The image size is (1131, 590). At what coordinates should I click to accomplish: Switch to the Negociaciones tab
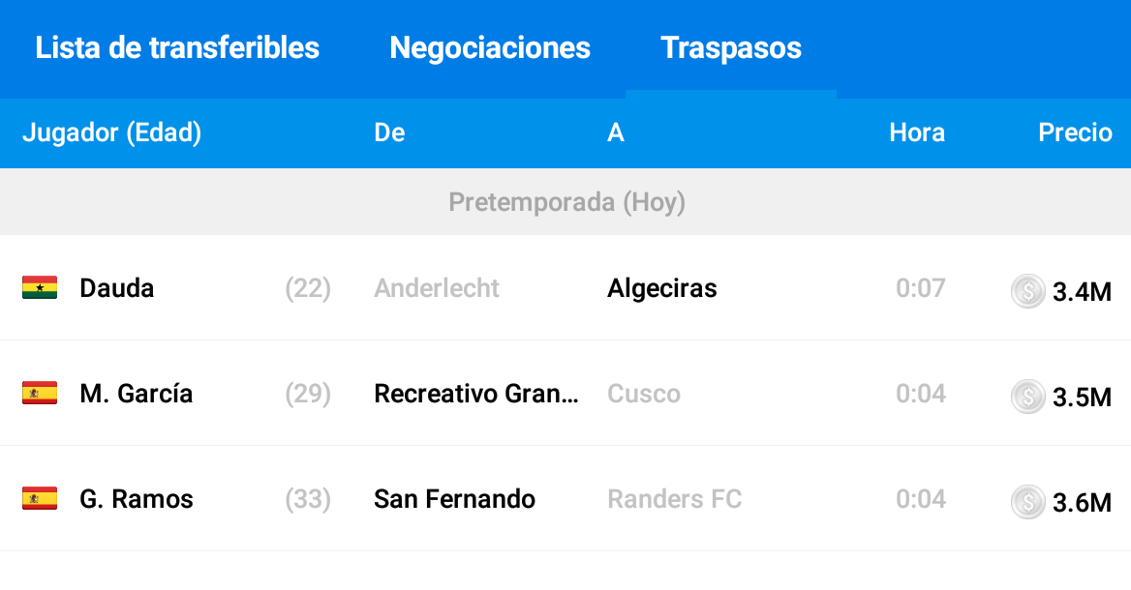(x=490, y=48)
